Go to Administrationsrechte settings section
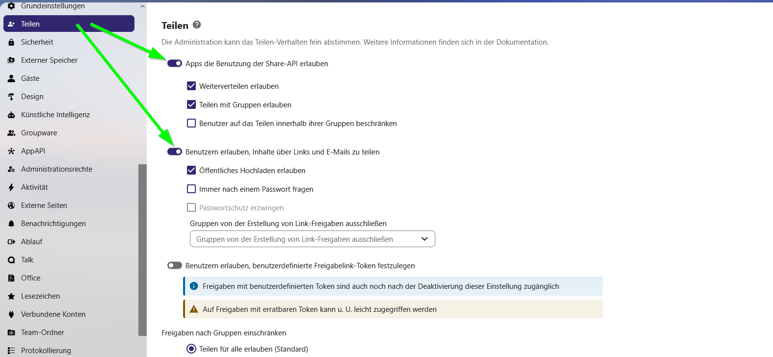 pyautogui.click(x=56, y=169)
